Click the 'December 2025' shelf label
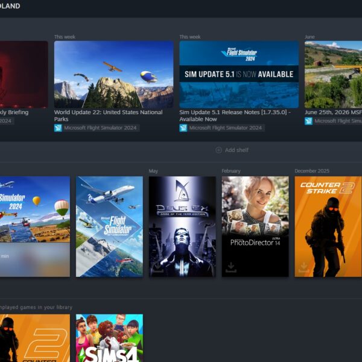The width and height of the screenshot is (362, 362). point(312,171)
